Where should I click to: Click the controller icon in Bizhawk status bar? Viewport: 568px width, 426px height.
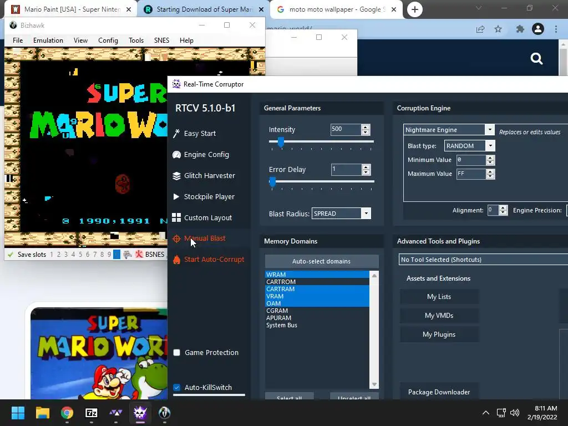(128, 254)
